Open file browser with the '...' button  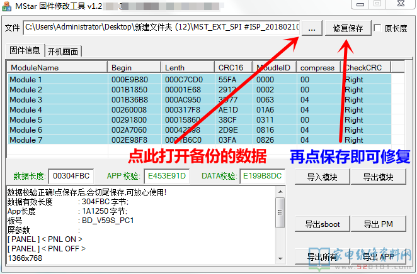point(313,28)
